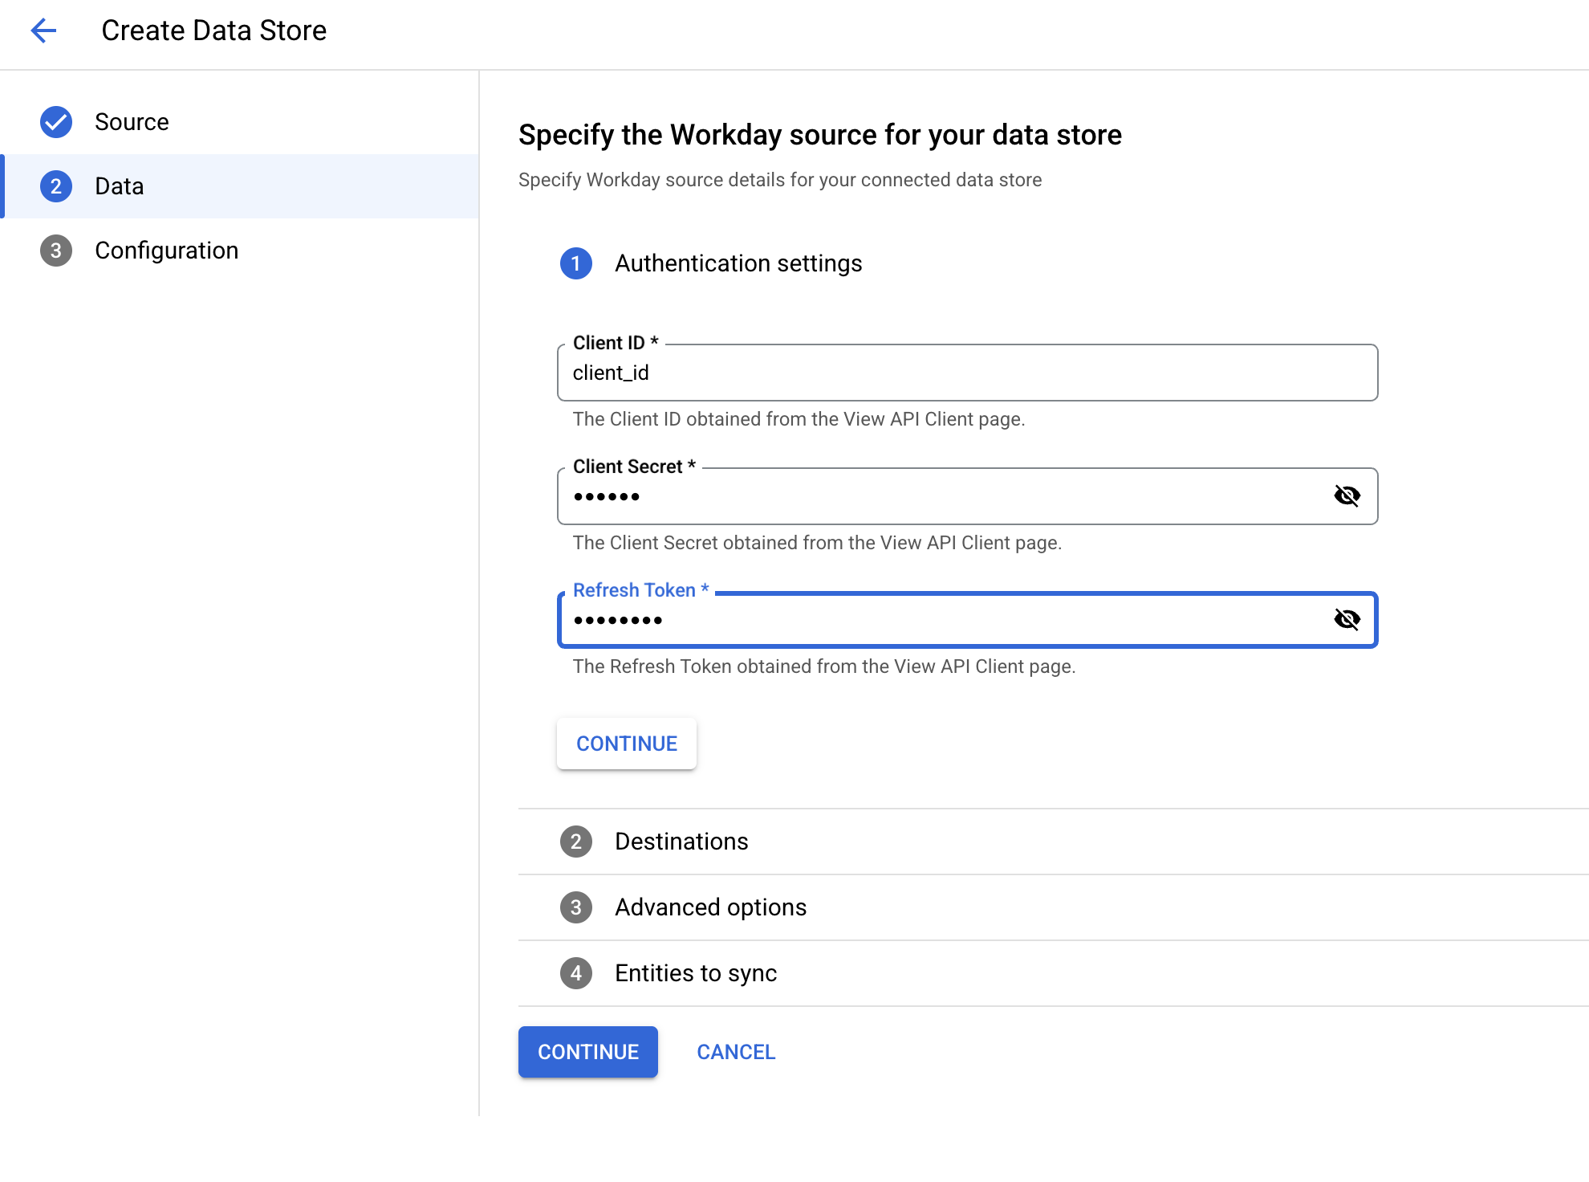The image size is (1589, 1182).
Task: Click 'The Refresh Token obtained from the View API Client page.' text
Action: point(824,666)
